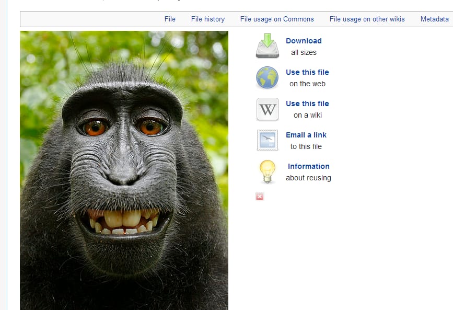Click the Wikipedia W icon
The height and width of the screenshot is (310, 453).
[268, 109]
